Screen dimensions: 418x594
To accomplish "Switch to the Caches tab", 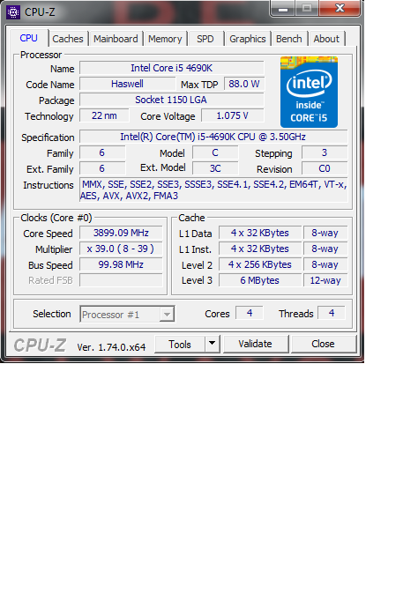I will [x=68, y=39].
